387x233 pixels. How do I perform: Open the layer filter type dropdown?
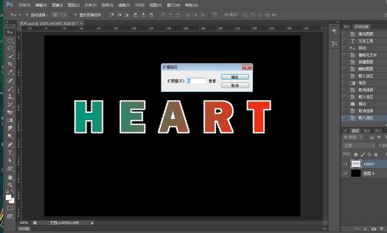coord(353,138)
